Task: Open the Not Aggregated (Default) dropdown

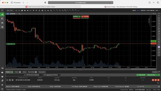Action: point(52,75)
